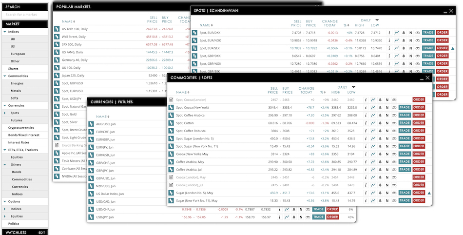Viewport: 463px width, 235px height.
Task: Click market icon beside US Tech 100
Action: 57,29
